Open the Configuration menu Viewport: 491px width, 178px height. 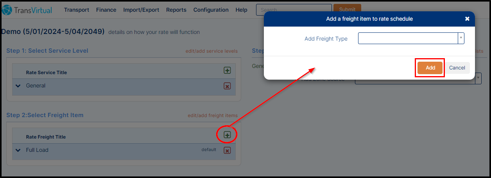click(x=211, y=10)
